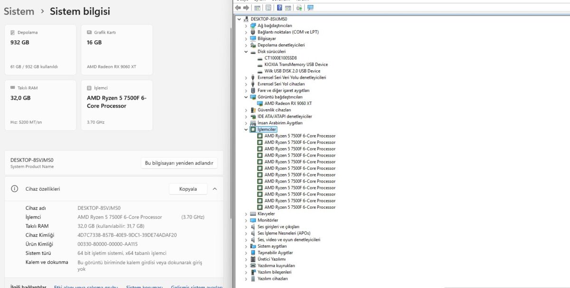Click the monitor icon beside Bilgisayar
The image size is (570, 288).
253,38
